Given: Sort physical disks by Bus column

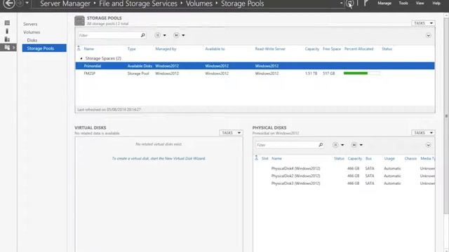Looking at the screenshot, I should (368, 158).
